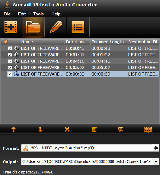This screenshot has width=160, height=175.
Task: Click Trimmed Length cell 00:00:39
Action: [101, 74]
